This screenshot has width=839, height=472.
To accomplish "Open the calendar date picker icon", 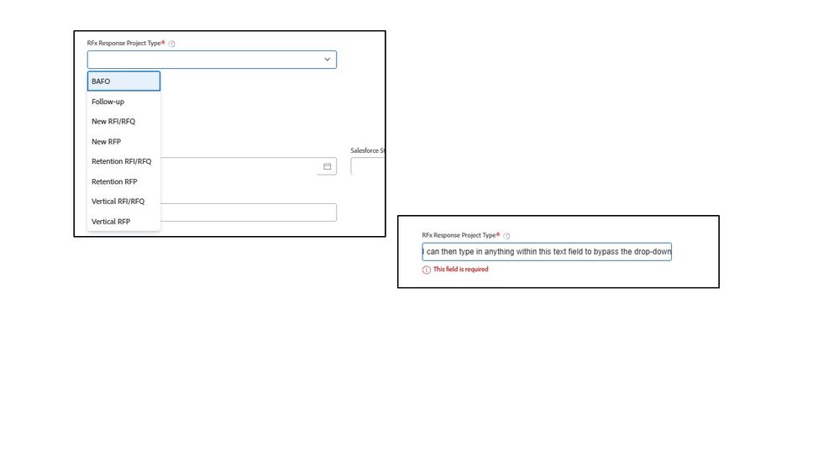I will (x=327, y=166).
